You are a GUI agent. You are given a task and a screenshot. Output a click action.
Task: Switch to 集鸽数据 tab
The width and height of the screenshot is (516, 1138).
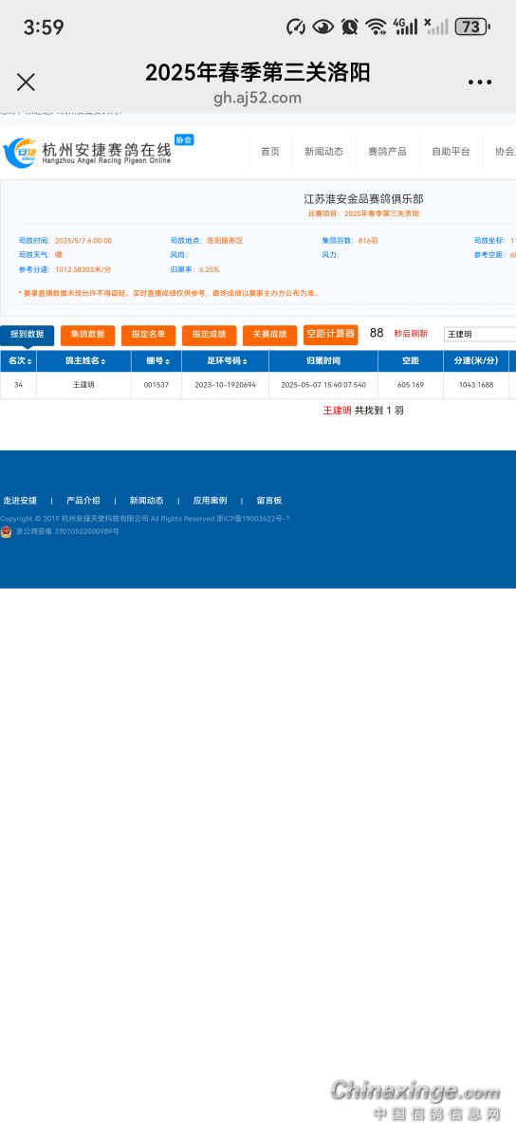tap(87, 335)
